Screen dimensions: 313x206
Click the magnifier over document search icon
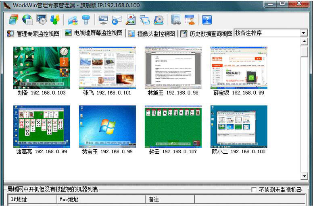pos(131,20)
